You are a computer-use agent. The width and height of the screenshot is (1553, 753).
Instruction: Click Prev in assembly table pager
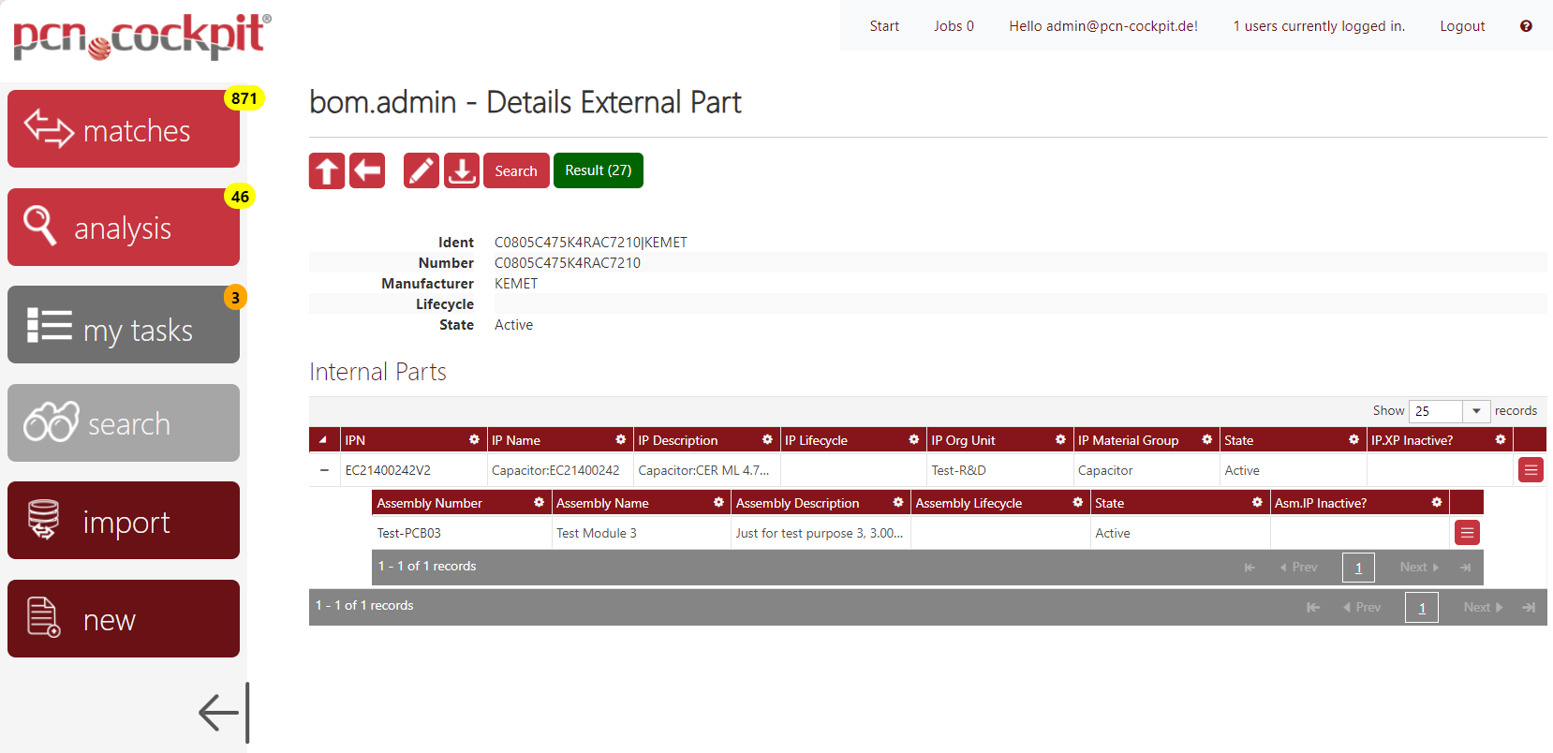1299,568
